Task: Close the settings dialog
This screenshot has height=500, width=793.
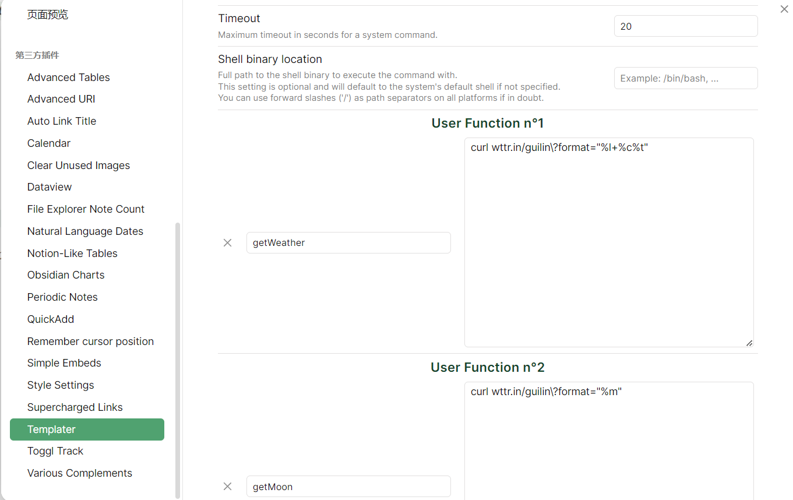Action: click(784, 9)
